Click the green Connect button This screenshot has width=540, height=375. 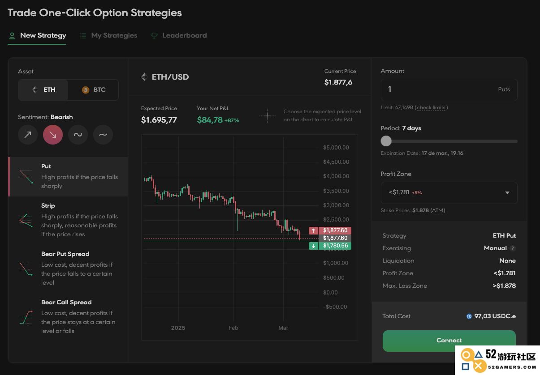click(x=449, y=341)
